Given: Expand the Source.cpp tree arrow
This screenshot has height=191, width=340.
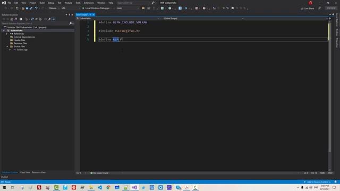Looking at the screenshot, I should (x=10, y=50).
